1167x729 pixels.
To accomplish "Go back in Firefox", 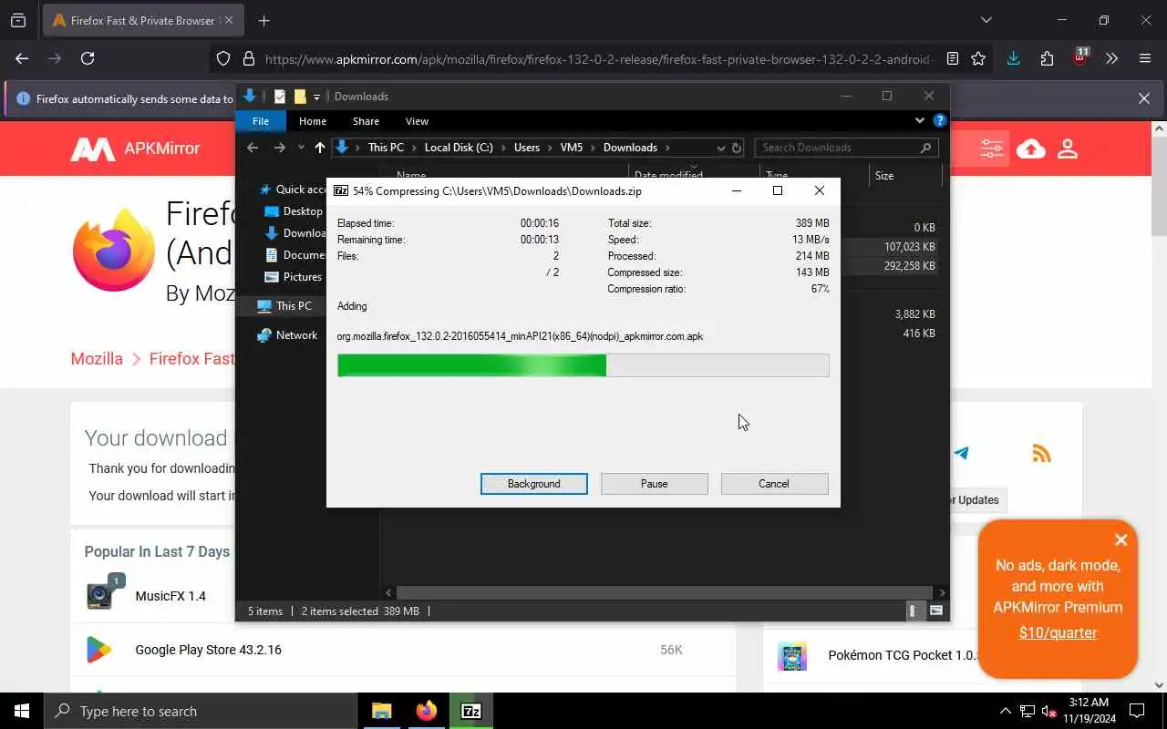I will coord(22,58).
